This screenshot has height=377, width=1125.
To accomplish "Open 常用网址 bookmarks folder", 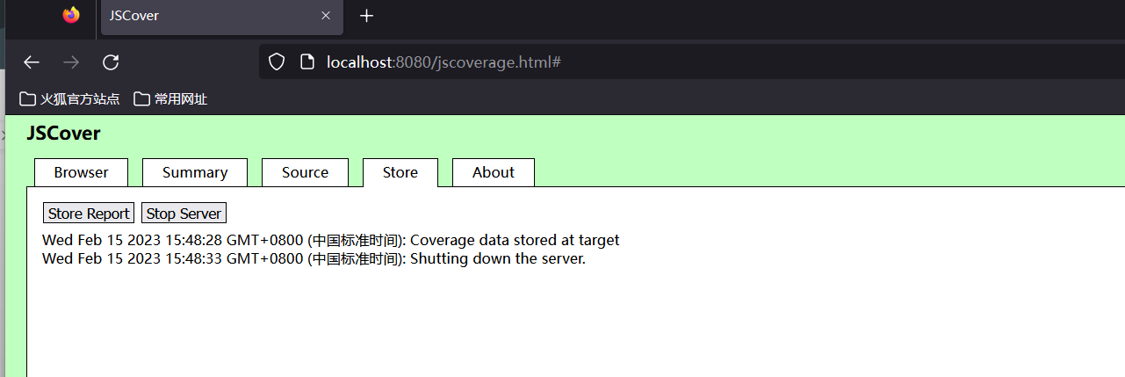I will click(170, 99).
